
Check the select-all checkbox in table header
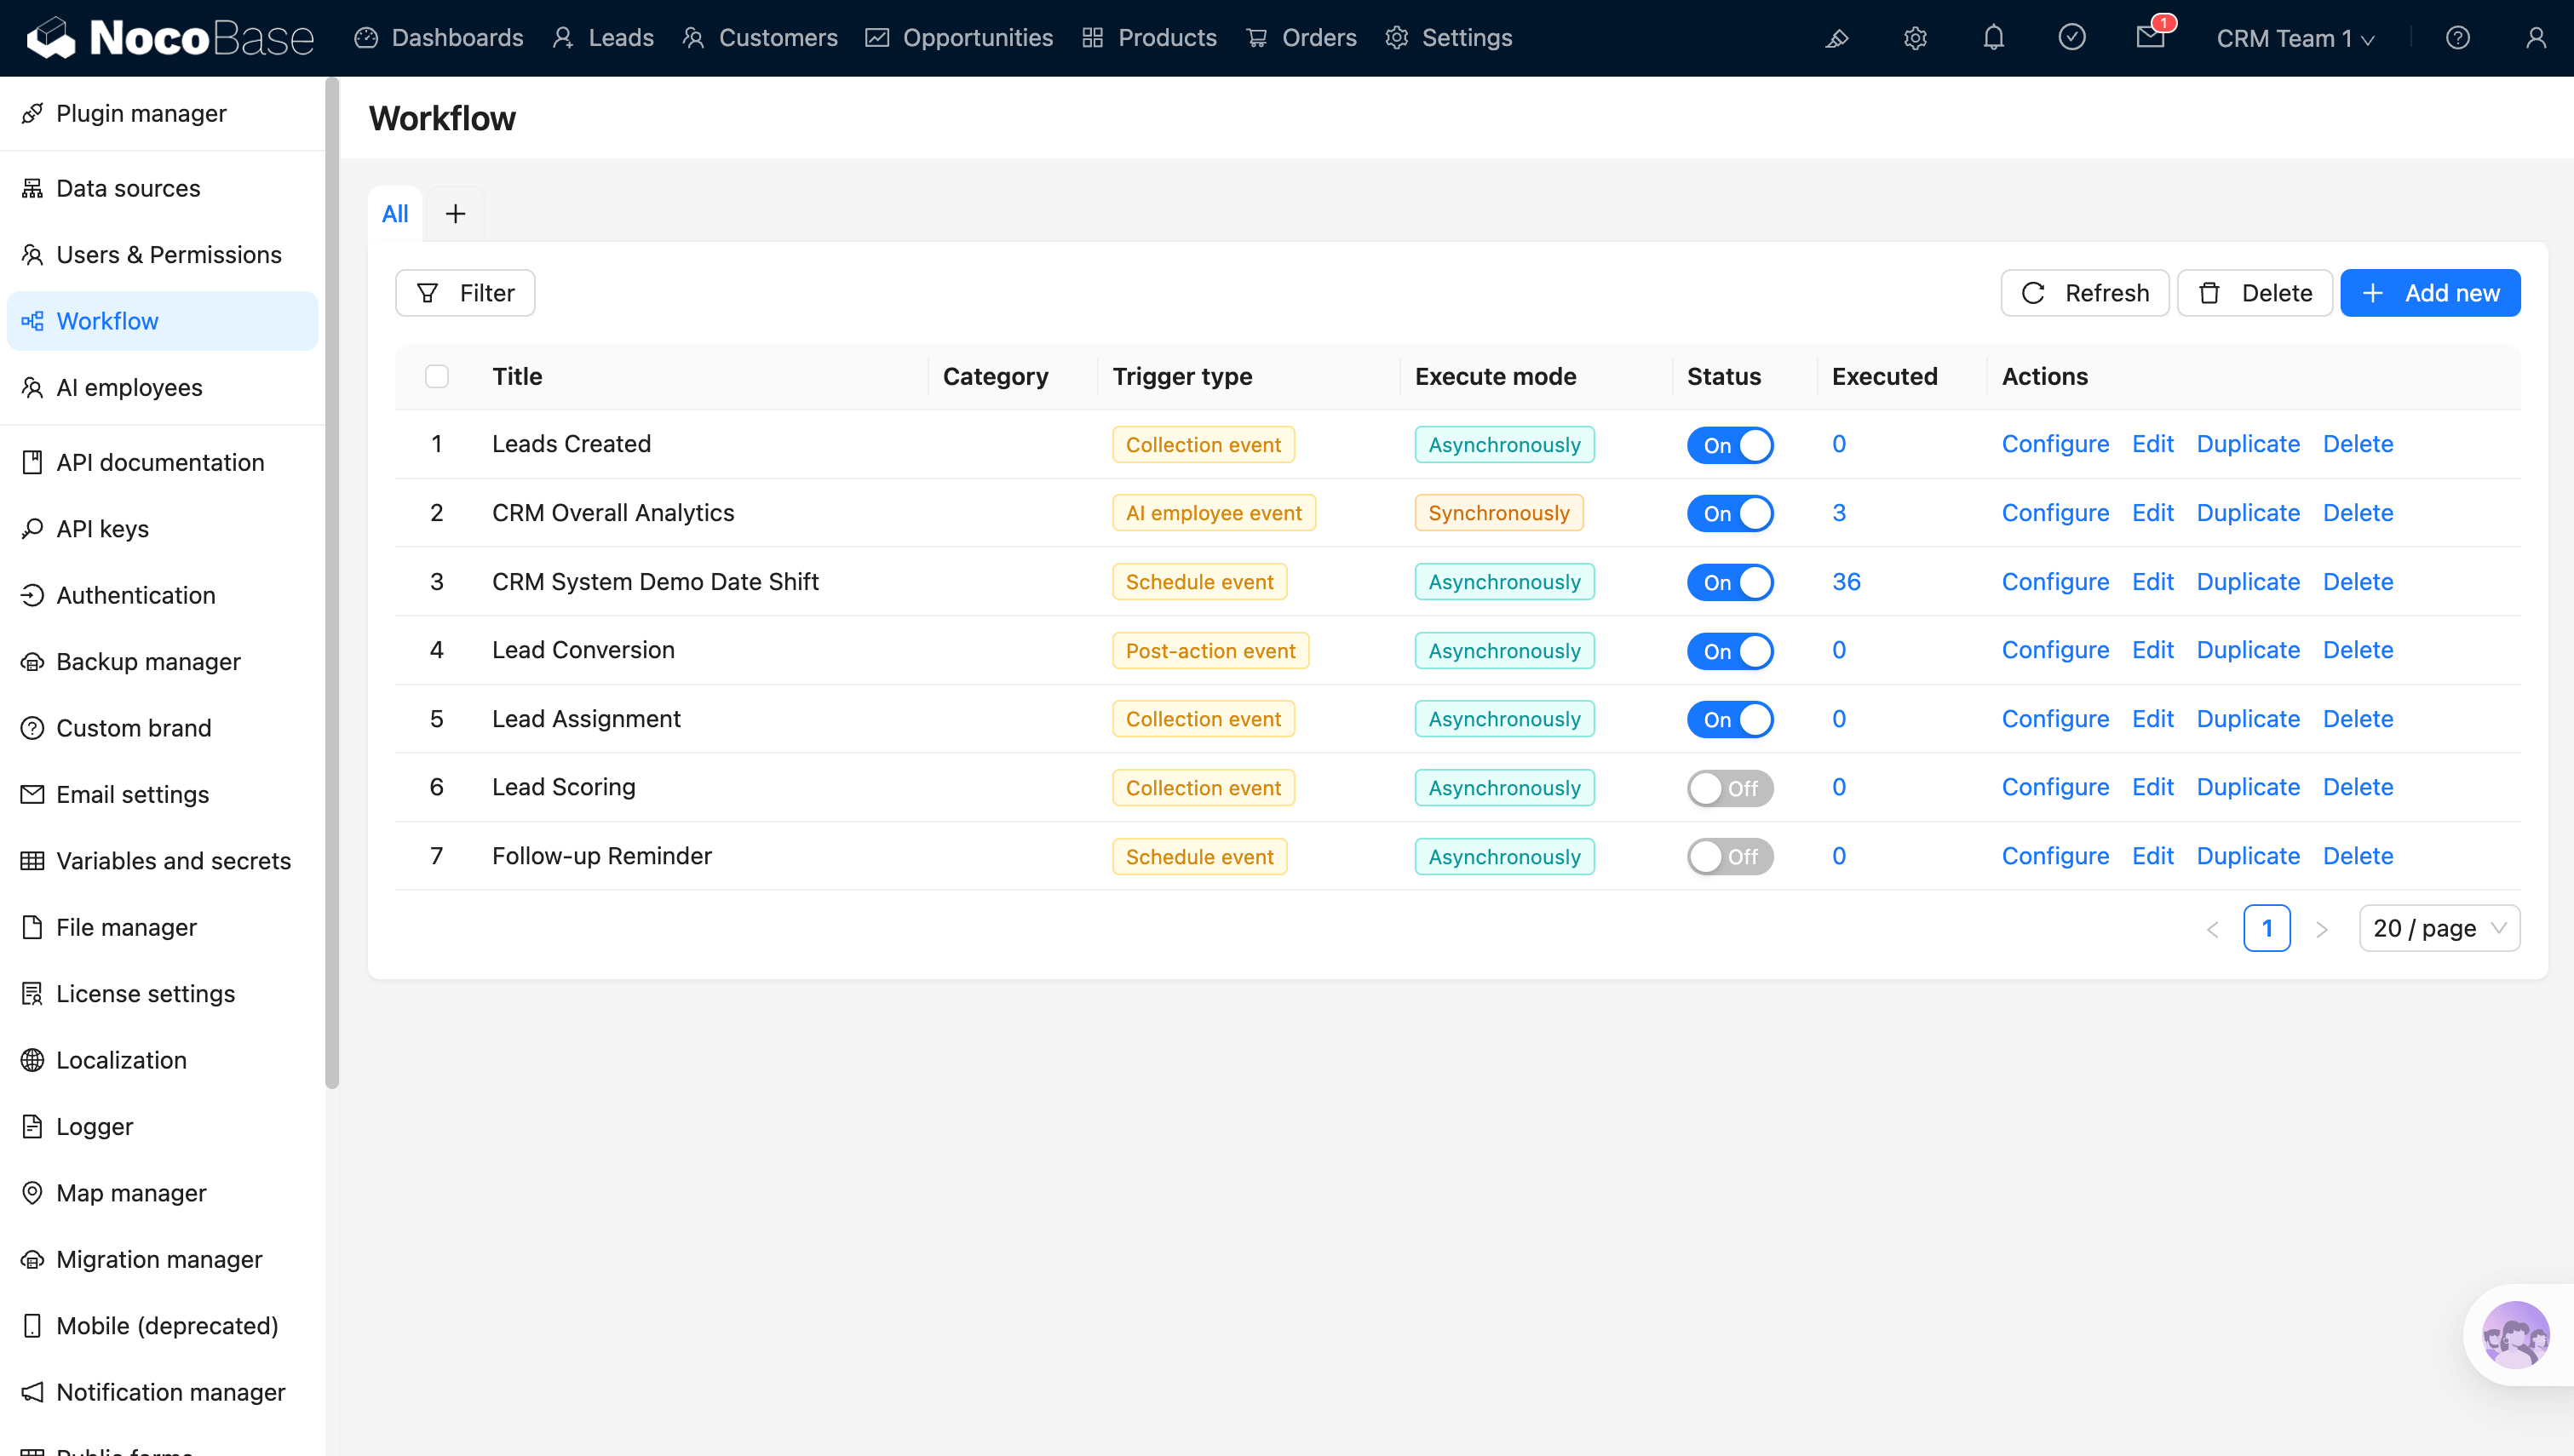tap(437, 377)
